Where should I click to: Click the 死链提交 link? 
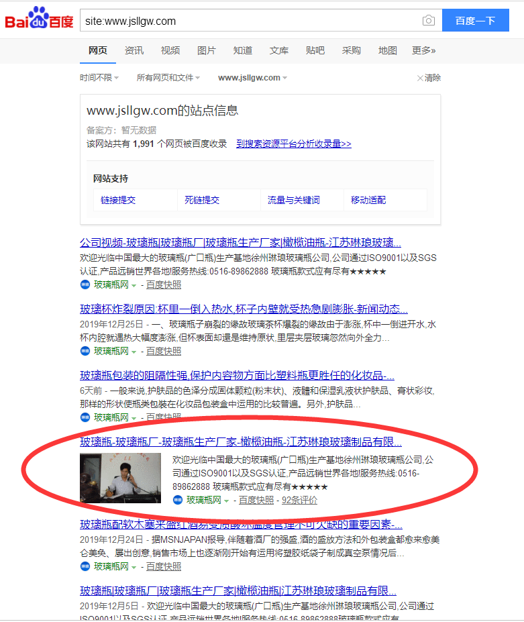[x=202, y=200]
